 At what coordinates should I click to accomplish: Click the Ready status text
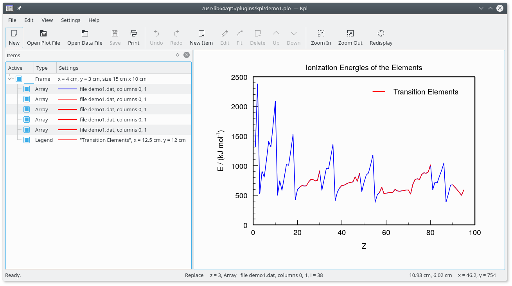click(x=13, y=275)
